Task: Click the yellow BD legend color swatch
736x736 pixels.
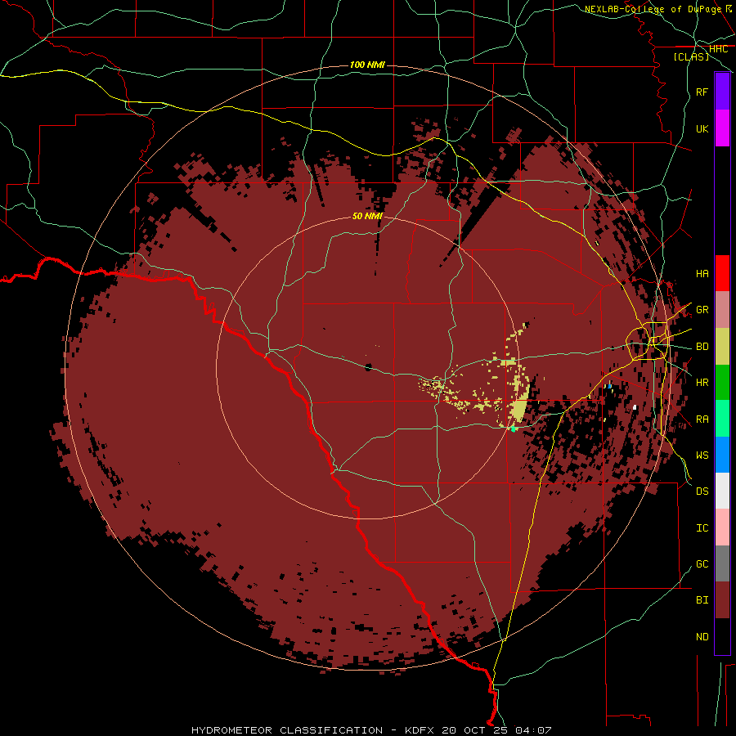Action: pyautogui.click(x=722, y=346)
